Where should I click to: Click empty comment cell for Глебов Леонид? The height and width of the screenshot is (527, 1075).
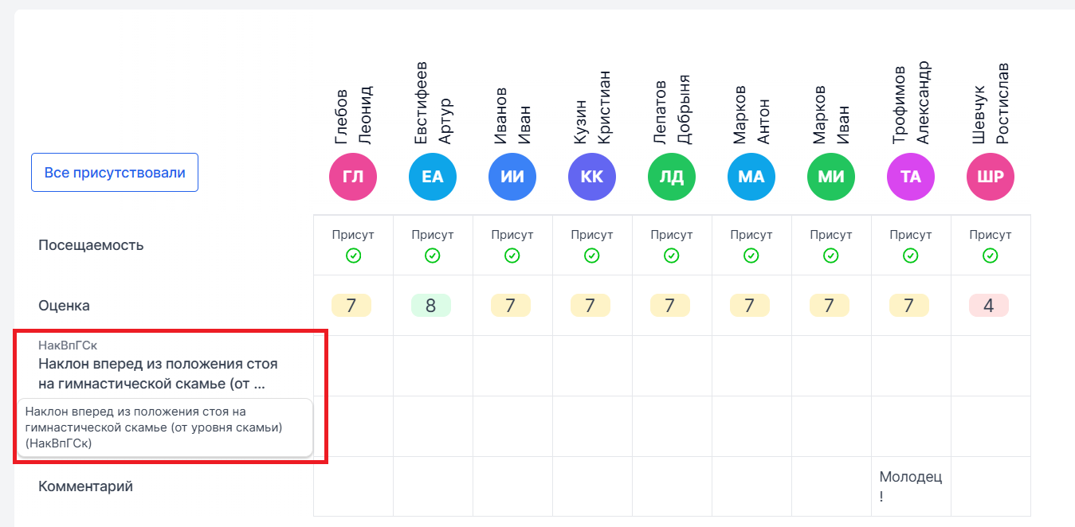pyautogui.click(x=353, y=486)
